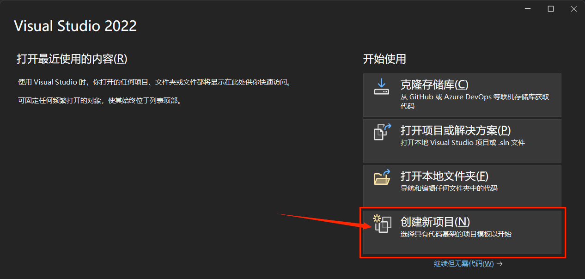Select the 打开本地文件夹(F) title
The width and height of the screenshot is (585, 279).
445,176
